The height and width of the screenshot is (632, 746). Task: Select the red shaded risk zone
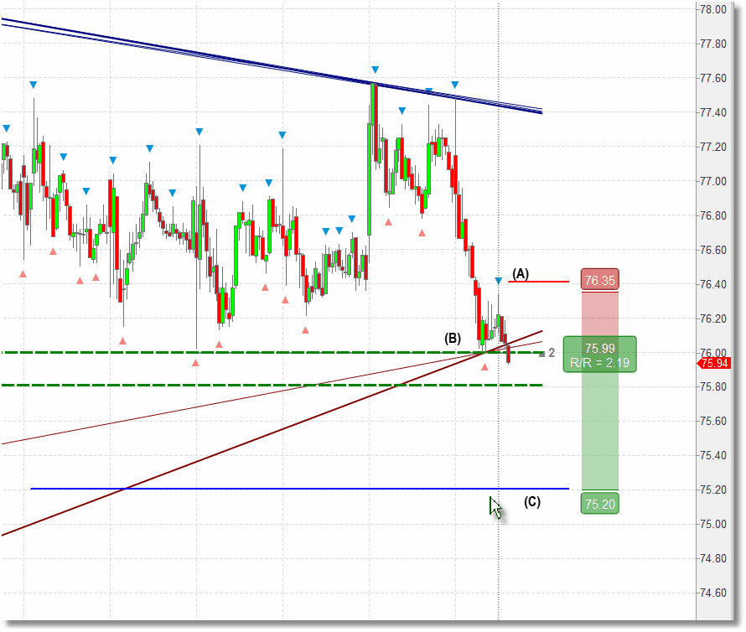pyautogui.click(x=600, y=314)
